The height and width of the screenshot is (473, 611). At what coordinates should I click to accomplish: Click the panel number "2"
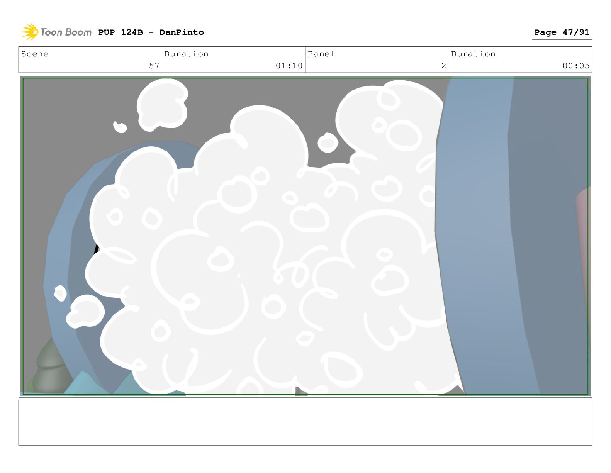[x=444, y=66]
